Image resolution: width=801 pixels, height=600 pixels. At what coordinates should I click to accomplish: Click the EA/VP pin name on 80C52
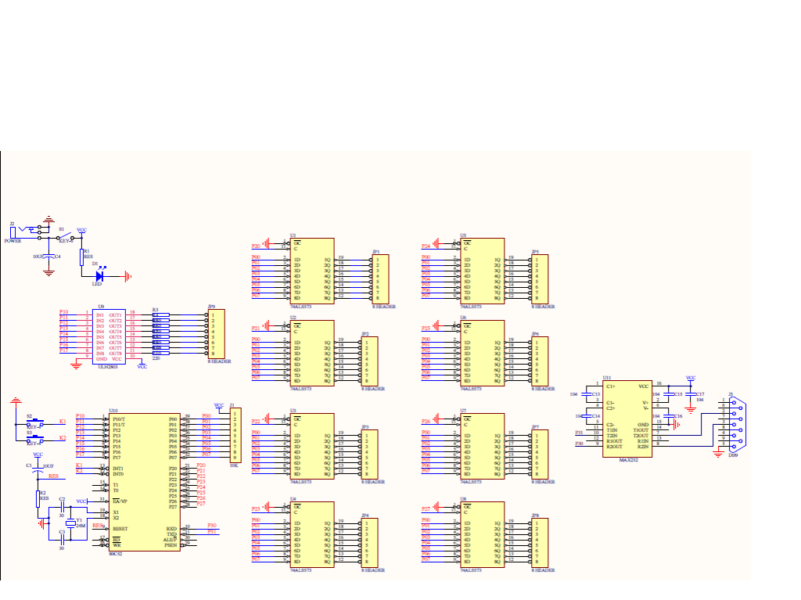(120, 501)
